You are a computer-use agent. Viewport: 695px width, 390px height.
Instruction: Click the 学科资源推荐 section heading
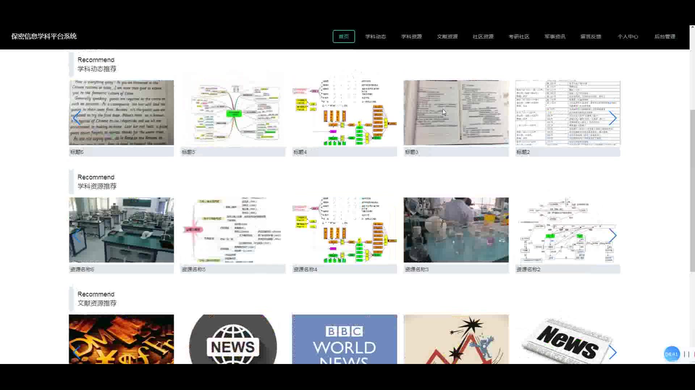pos(97,186)
